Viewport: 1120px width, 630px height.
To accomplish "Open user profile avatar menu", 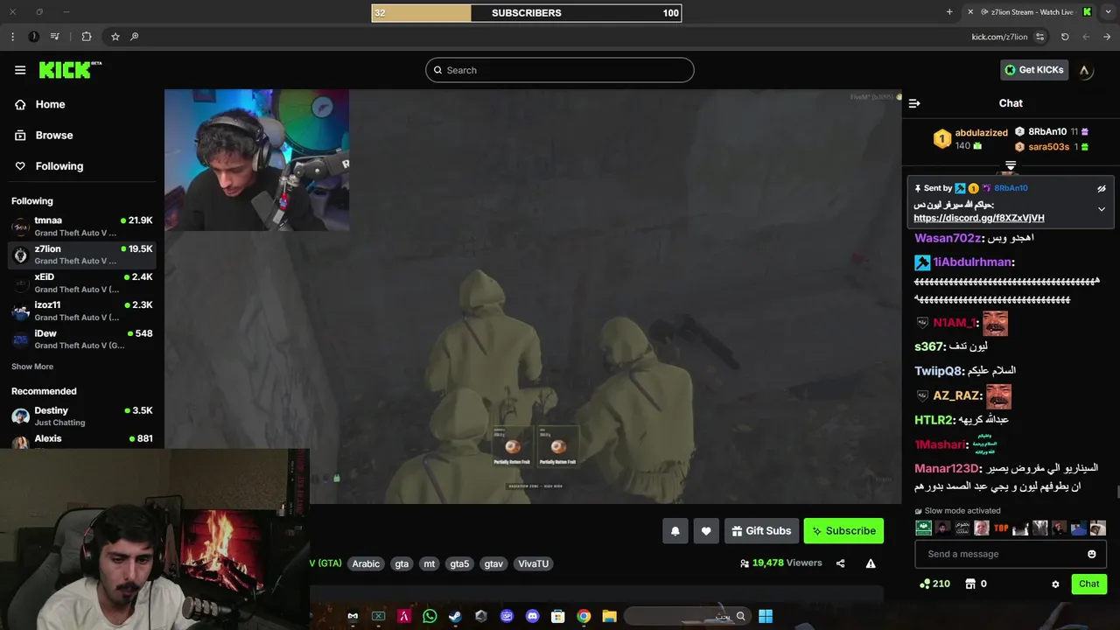I will click(x=1085, y=70).
